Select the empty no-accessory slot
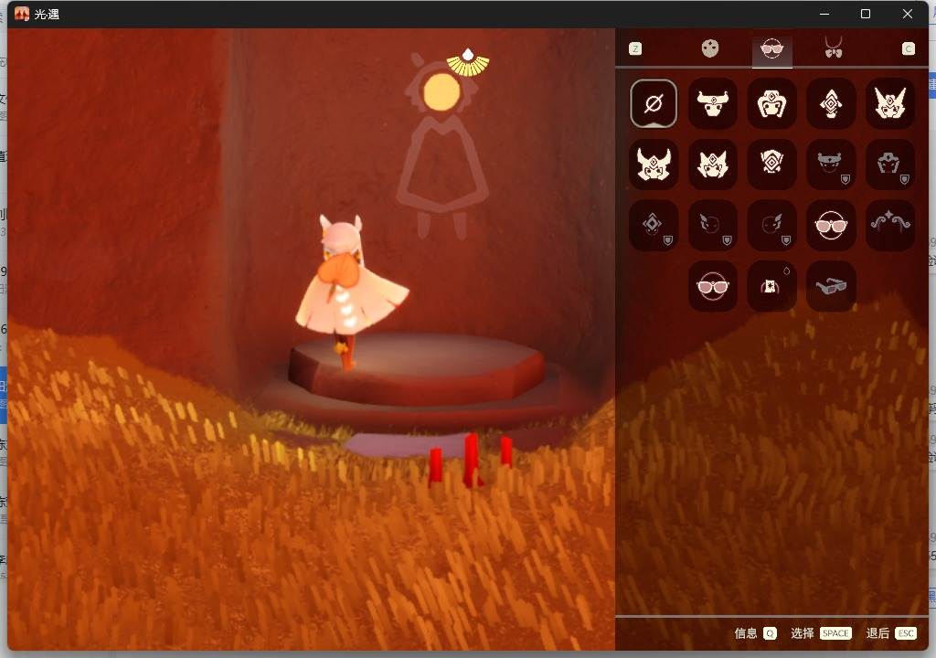The height and width of the screenshot is (658, 936). coord(654,103)
